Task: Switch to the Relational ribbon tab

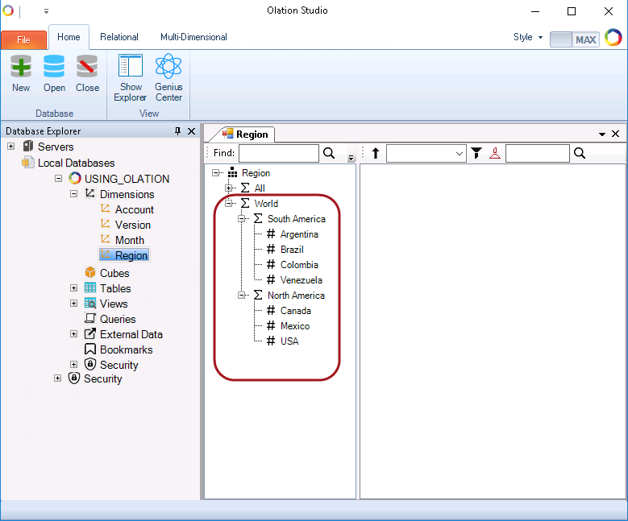Action: pos(119,37)
